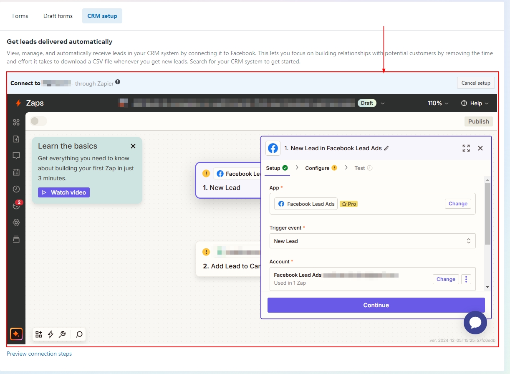Select the Configure step tab
The width and height of the screenshot is (510, 374).
click(321, 168)
